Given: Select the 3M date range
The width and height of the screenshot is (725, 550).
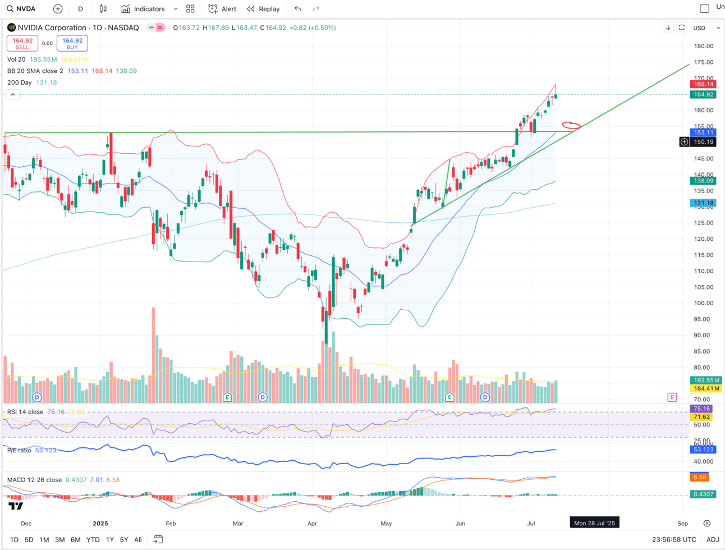Looking at the screenshot, I should click(x=60, y=540).
